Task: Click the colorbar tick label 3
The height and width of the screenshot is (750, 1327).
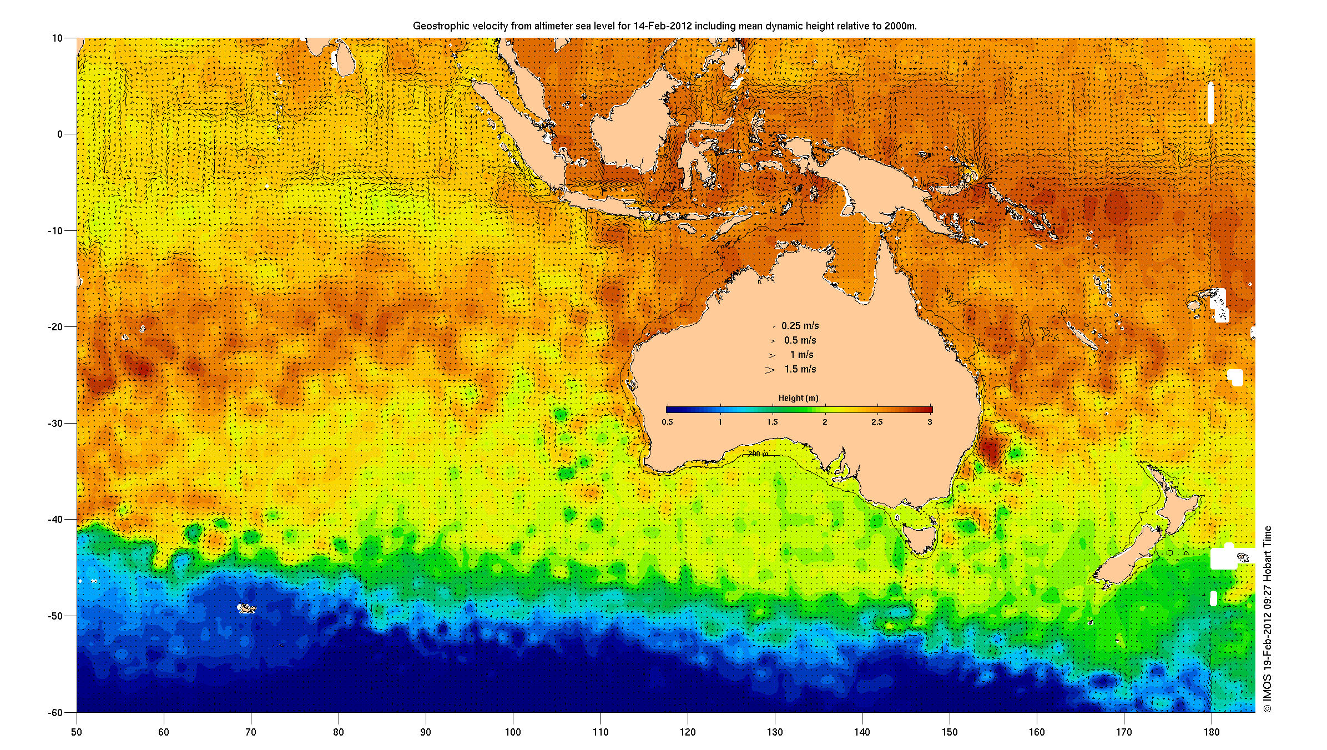Action: 930,422
